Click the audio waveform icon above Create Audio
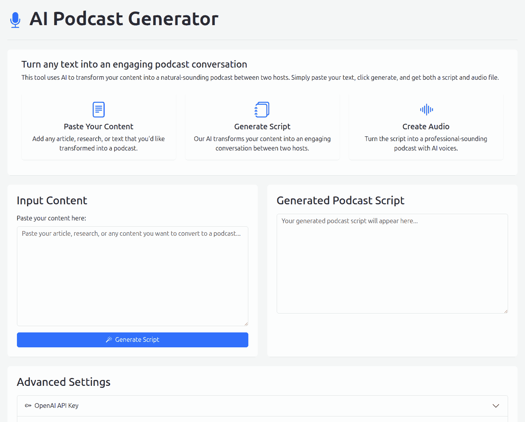Image resolution: width=525 pixels, height=422 pixels. (426, 110)
